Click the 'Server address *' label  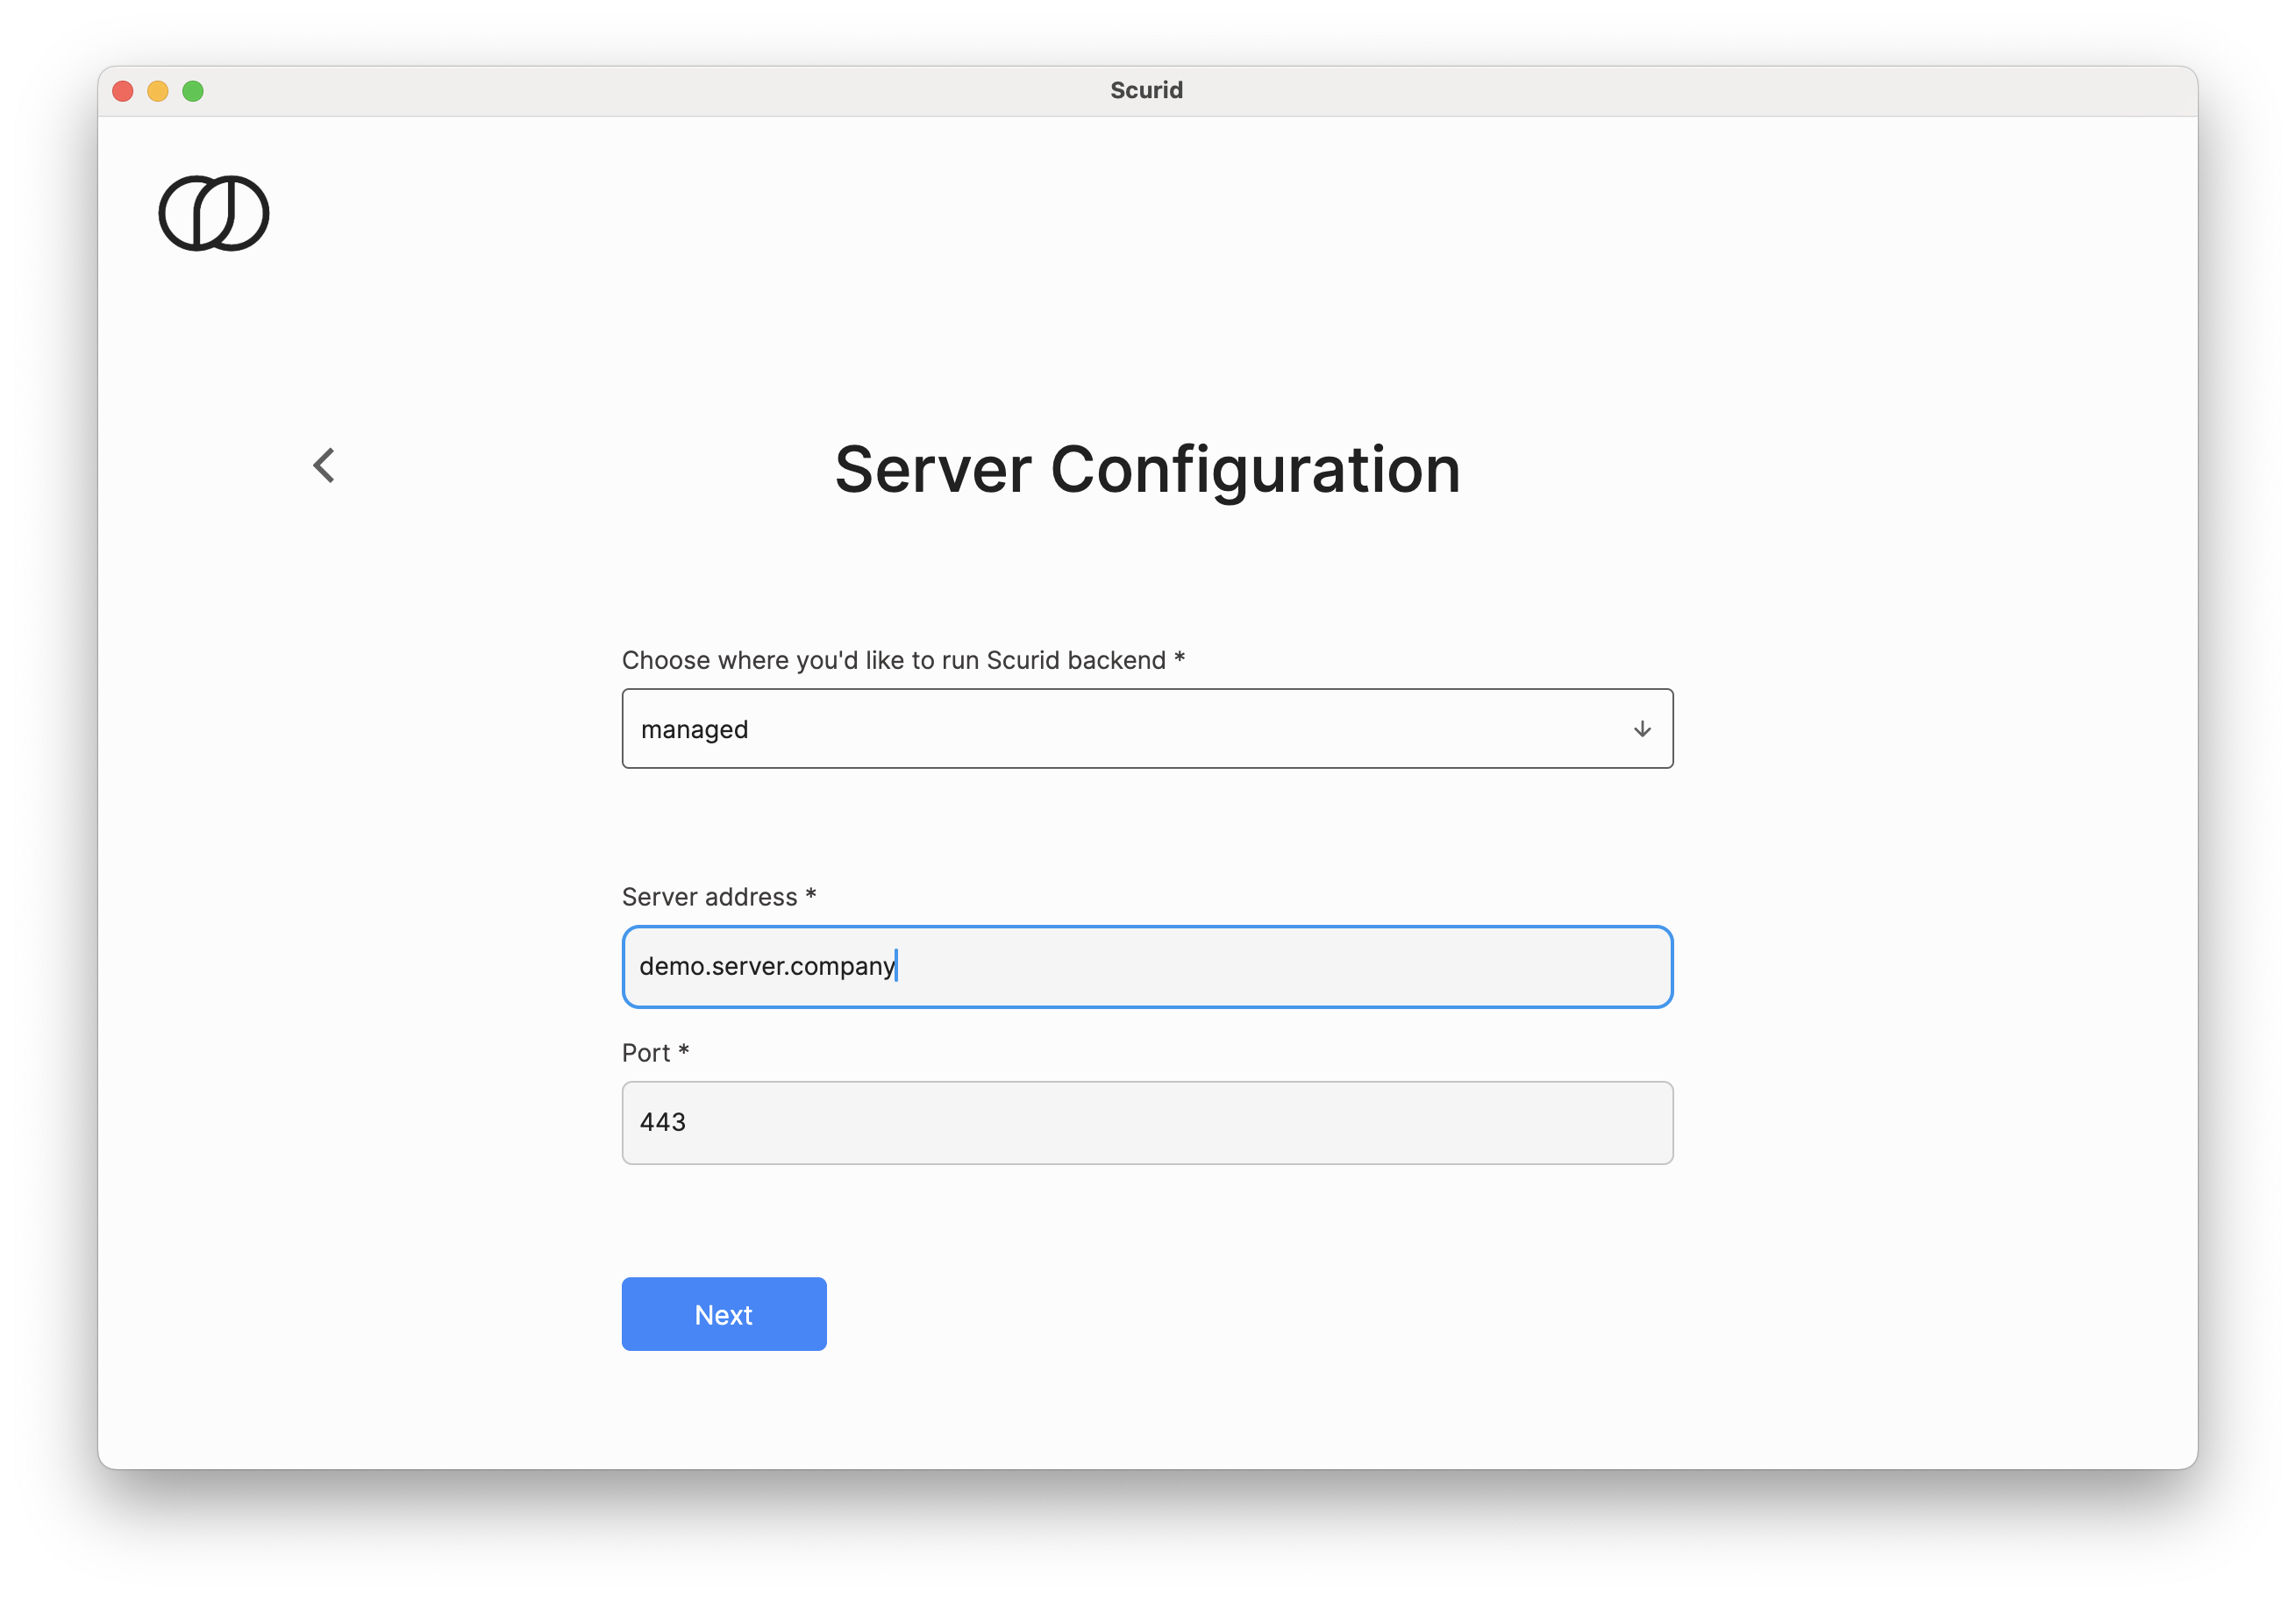click(719, 897)
